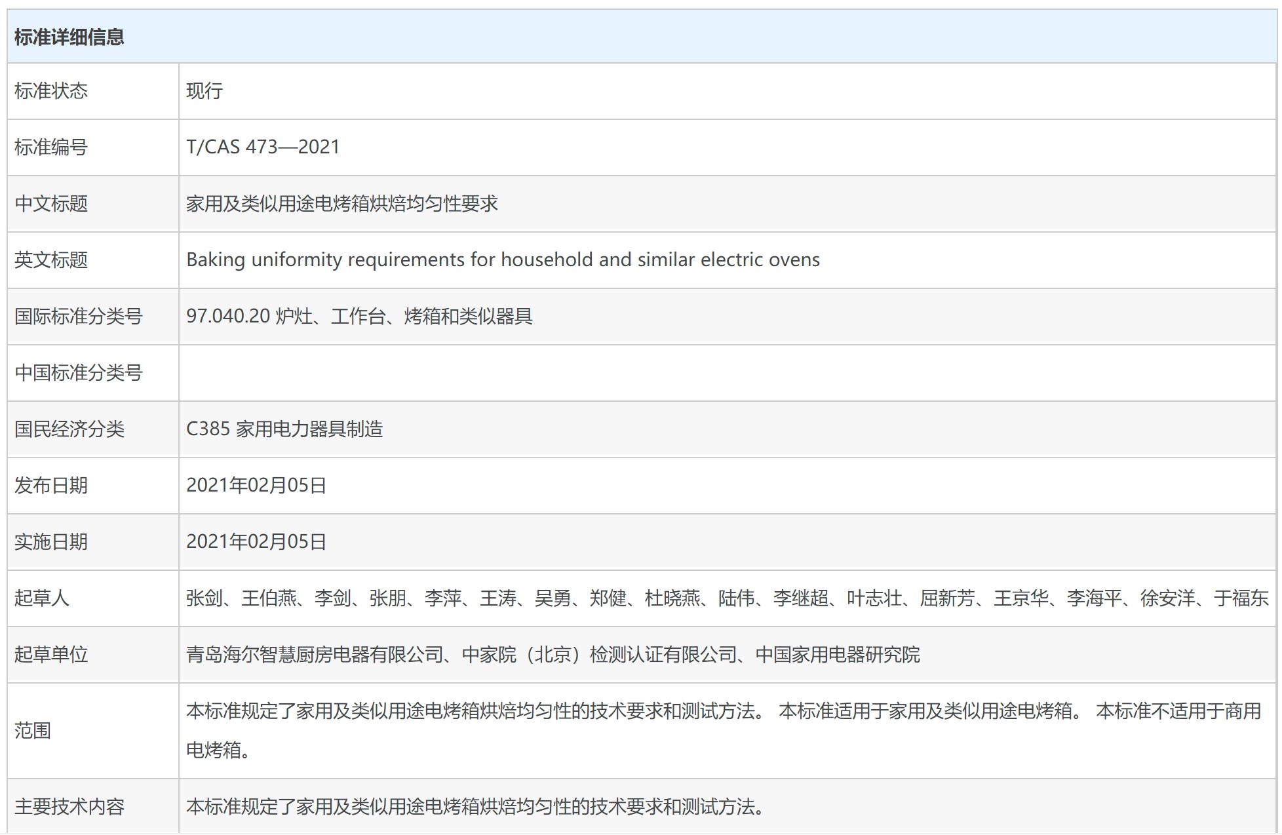1282x835 pixels.
Task: Click the 实施日期 row label
Action: [x=51, y=542]
